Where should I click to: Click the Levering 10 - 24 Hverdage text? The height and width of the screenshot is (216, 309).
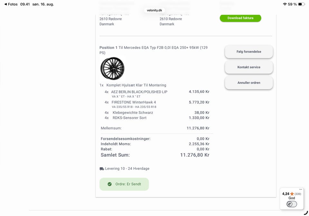(127, 169)
